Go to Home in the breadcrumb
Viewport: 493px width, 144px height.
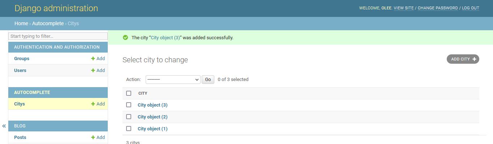21,23
